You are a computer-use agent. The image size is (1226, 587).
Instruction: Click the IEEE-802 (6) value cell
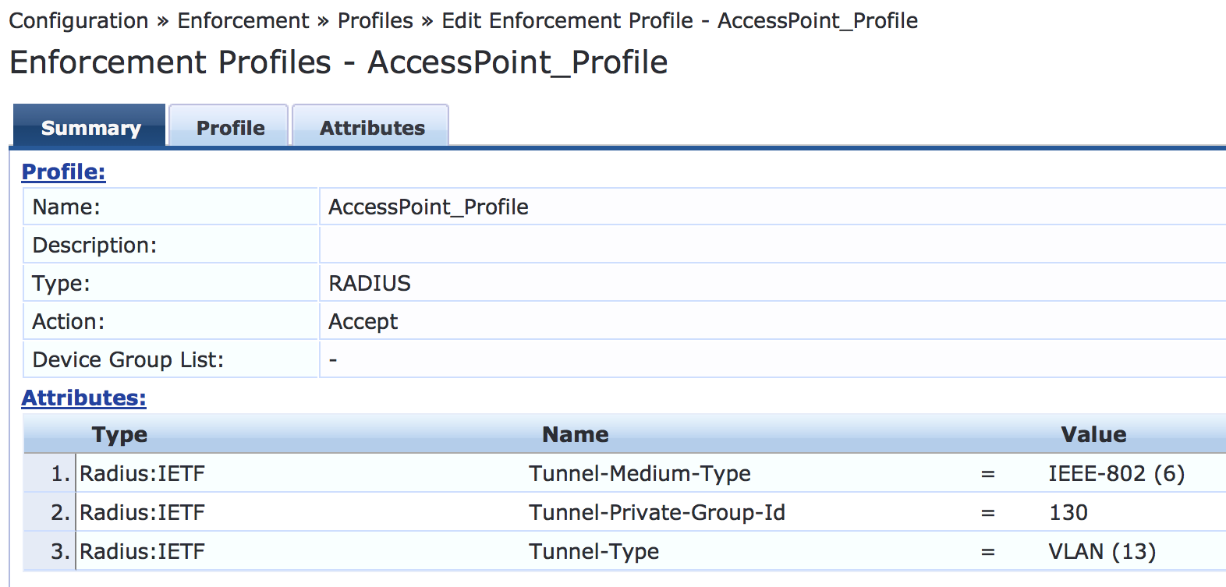1116,473
